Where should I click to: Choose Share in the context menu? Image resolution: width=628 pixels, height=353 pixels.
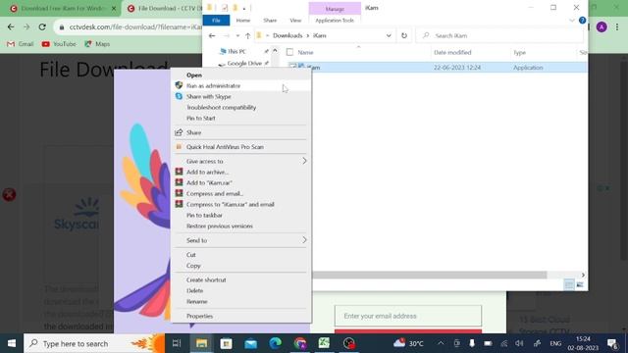point(241,132)
